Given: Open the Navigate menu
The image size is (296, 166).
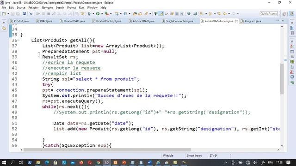Looking at the screenshot, I should point(47,8).
